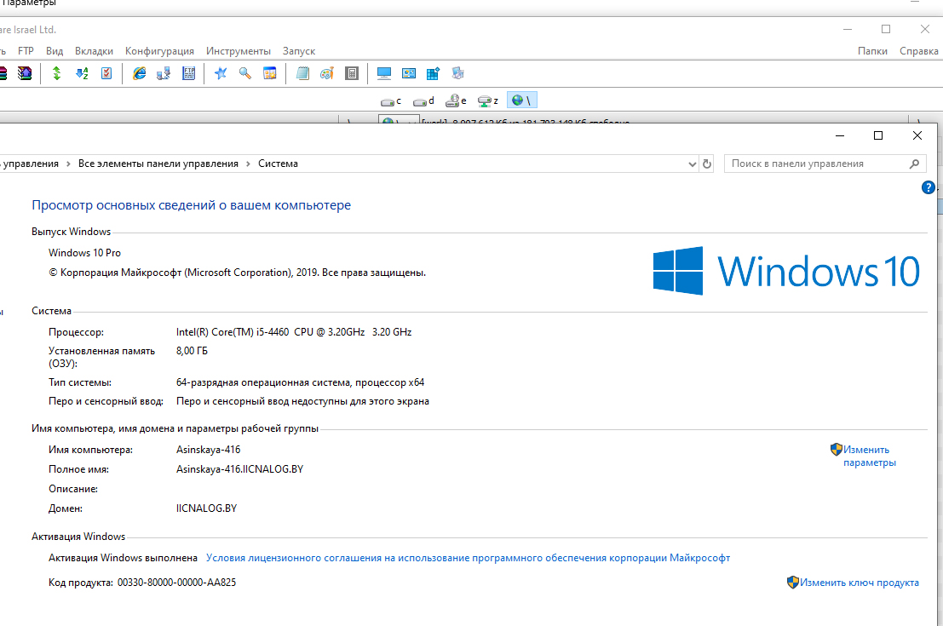Click the Изменить параметры link
Image resolution: width=943 pixels, height=626 pixels.
tap(869, 456)
